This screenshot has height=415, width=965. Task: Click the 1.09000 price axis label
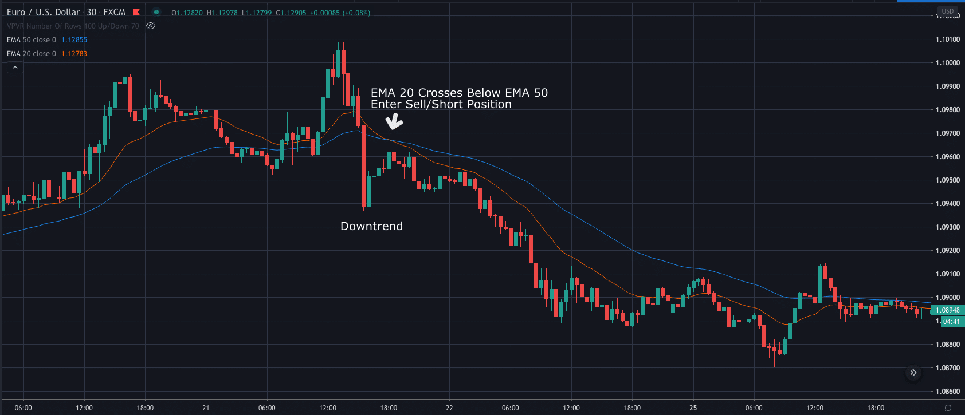(948, 297)
